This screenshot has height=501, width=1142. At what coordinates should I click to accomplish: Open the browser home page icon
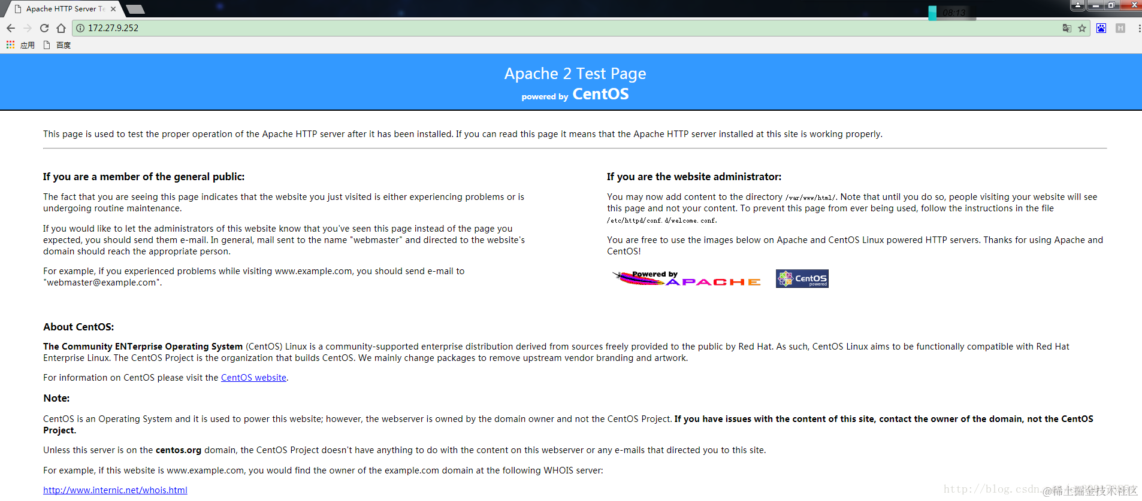[61, 28]
